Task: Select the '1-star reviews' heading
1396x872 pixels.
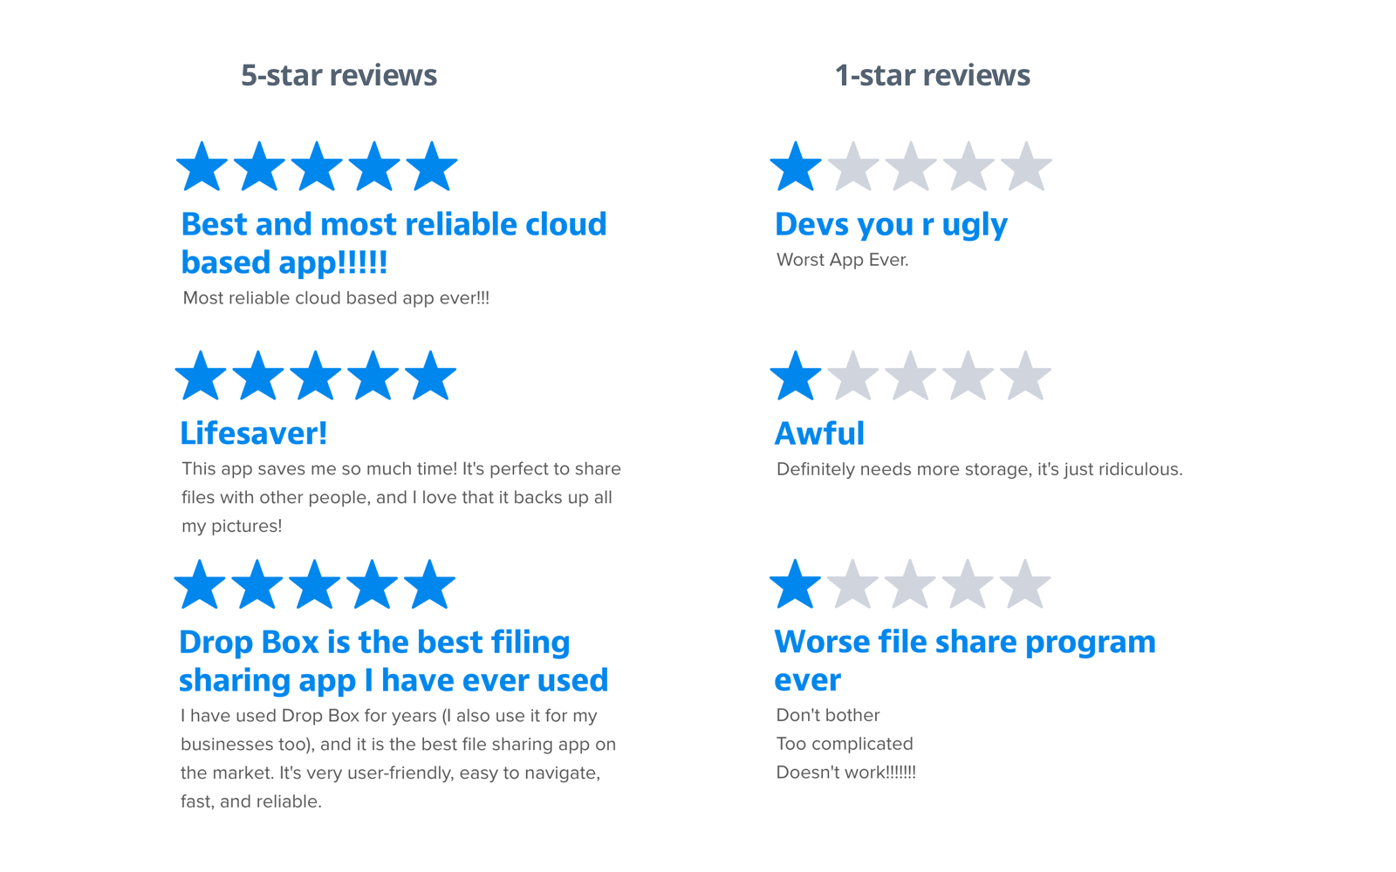Action: (933, 75)
